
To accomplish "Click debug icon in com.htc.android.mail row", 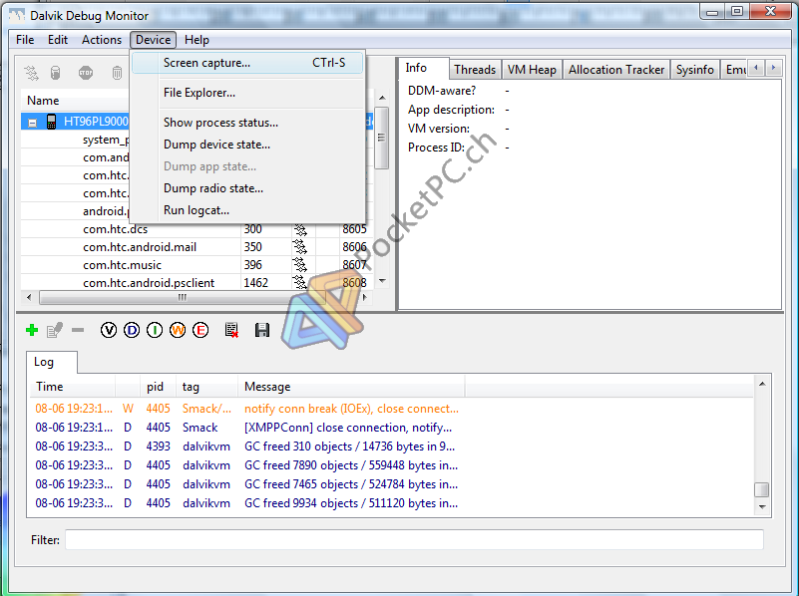I will pos(300,247).
